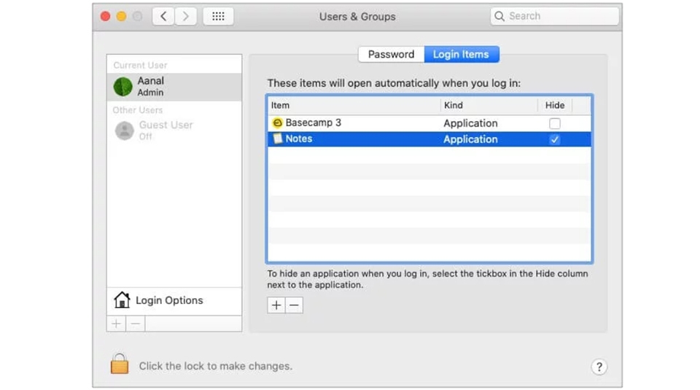Remove selected login item with the minus button
Image resolution: width=700 pixels, height=390 pixels.
tap(294, 305)
